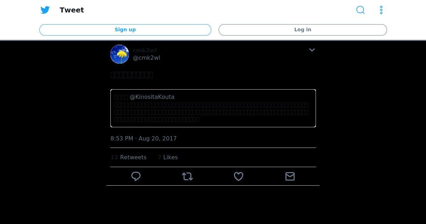
Task: Click the retweet arrows icon
Action: pos(187,176)
